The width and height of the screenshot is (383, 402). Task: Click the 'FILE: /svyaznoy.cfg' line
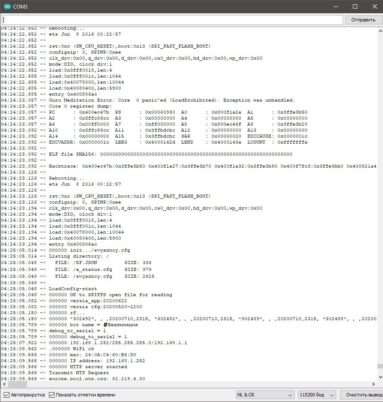pos(104,276)
